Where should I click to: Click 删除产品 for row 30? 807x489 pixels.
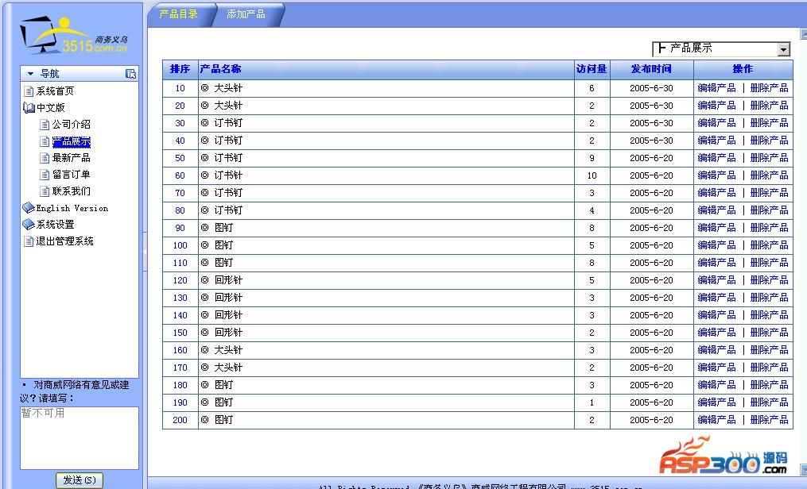769,123
